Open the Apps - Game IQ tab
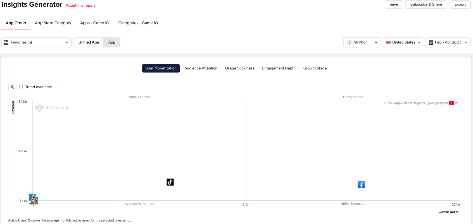 tap(95, 23)
